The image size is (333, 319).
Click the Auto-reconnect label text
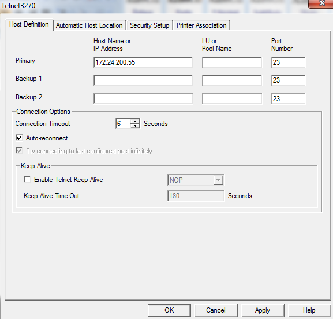tap(47, 138)
